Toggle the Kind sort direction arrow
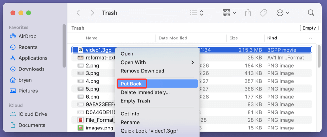Screen dimensions: 327x137 (311, 38)
